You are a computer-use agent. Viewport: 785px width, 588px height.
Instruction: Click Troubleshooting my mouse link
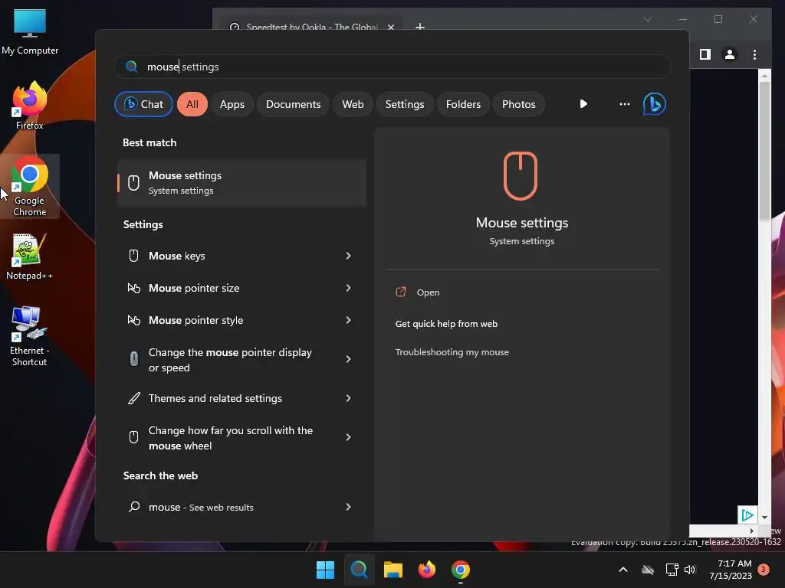pos(452,352)
